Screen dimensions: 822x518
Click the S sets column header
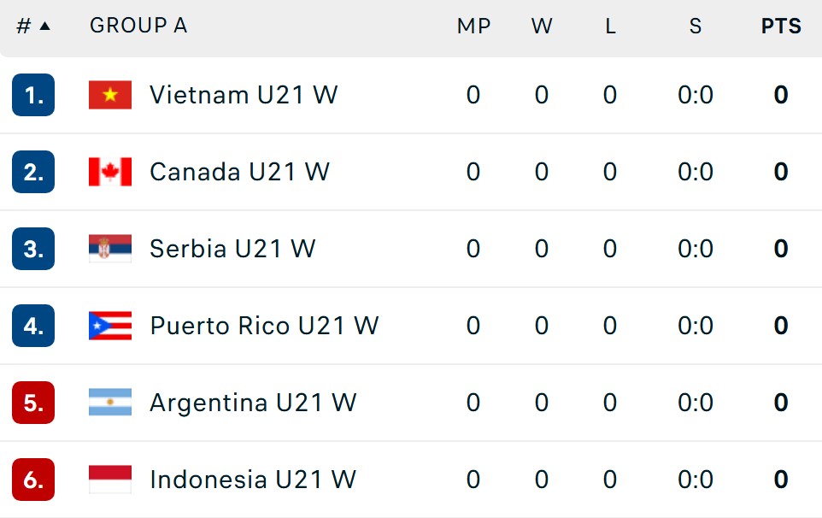[x=696, y=26]
